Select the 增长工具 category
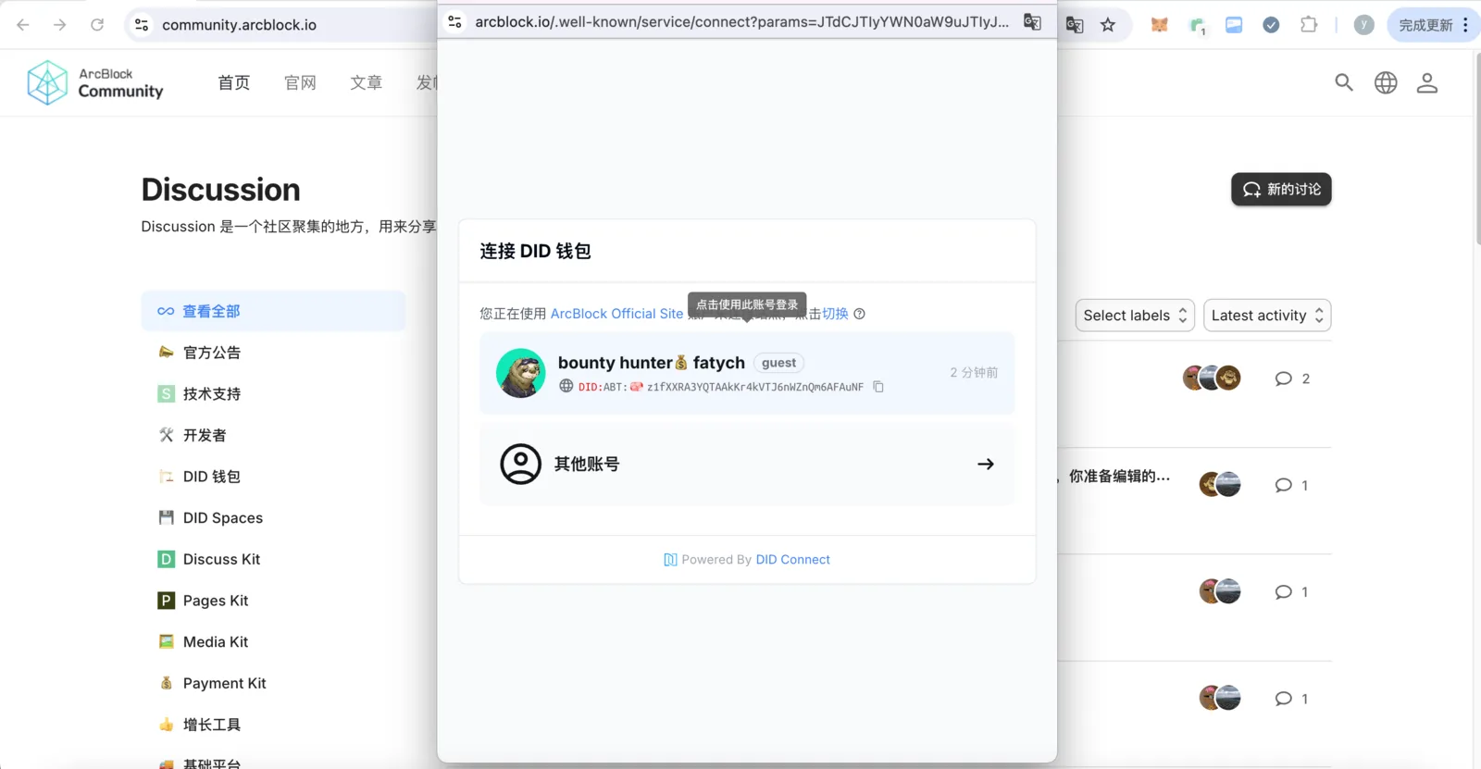Viewport: 1481px width, 769px height. point(273,725)
